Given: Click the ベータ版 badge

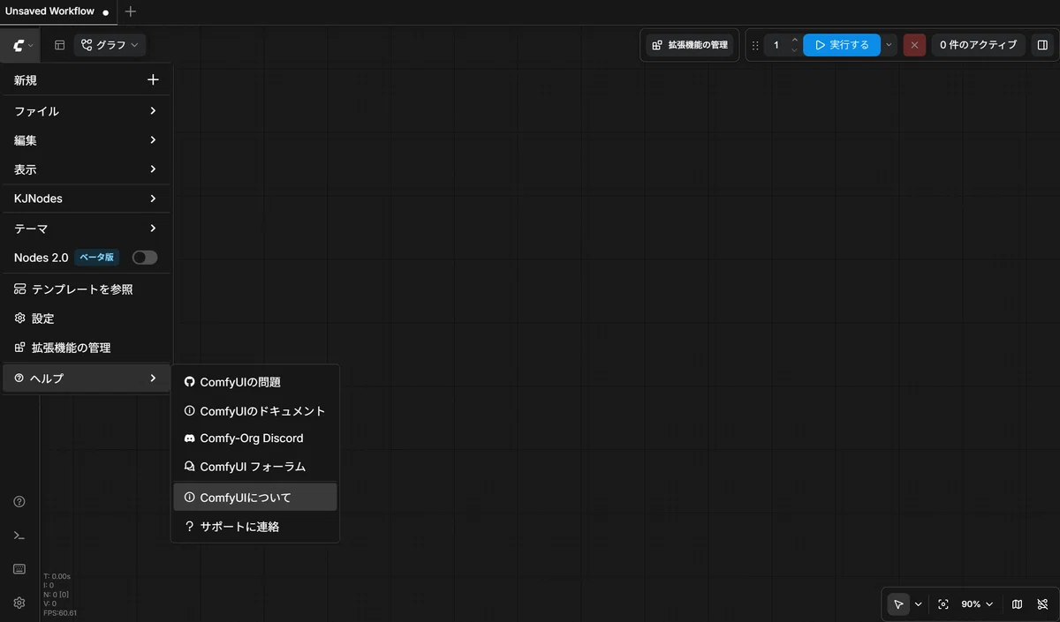Looking at the screenshot, I should point(97,258).
